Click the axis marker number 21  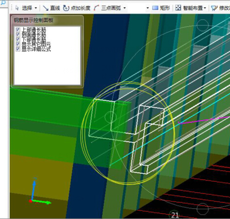[175, 215]
